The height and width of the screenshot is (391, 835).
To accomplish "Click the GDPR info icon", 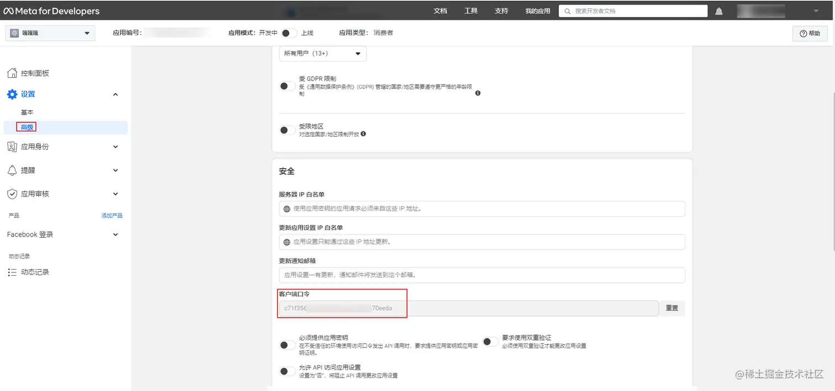I will [478, 93].
